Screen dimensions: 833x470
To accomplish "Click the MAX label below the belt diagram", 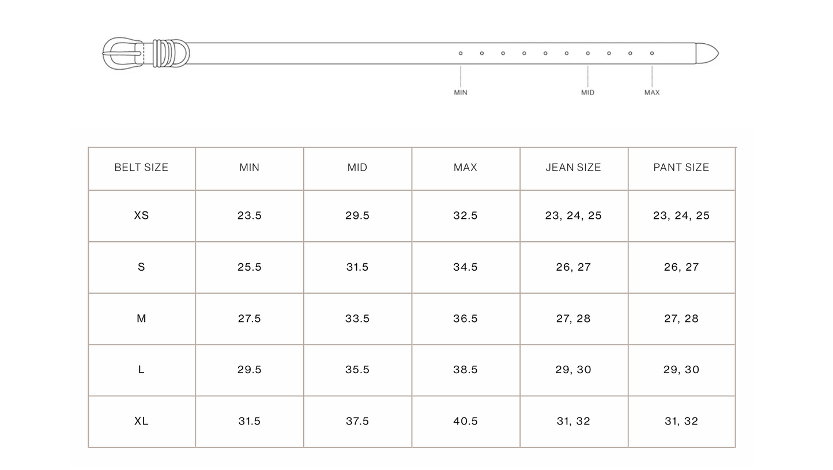I will tap(652, 92).
